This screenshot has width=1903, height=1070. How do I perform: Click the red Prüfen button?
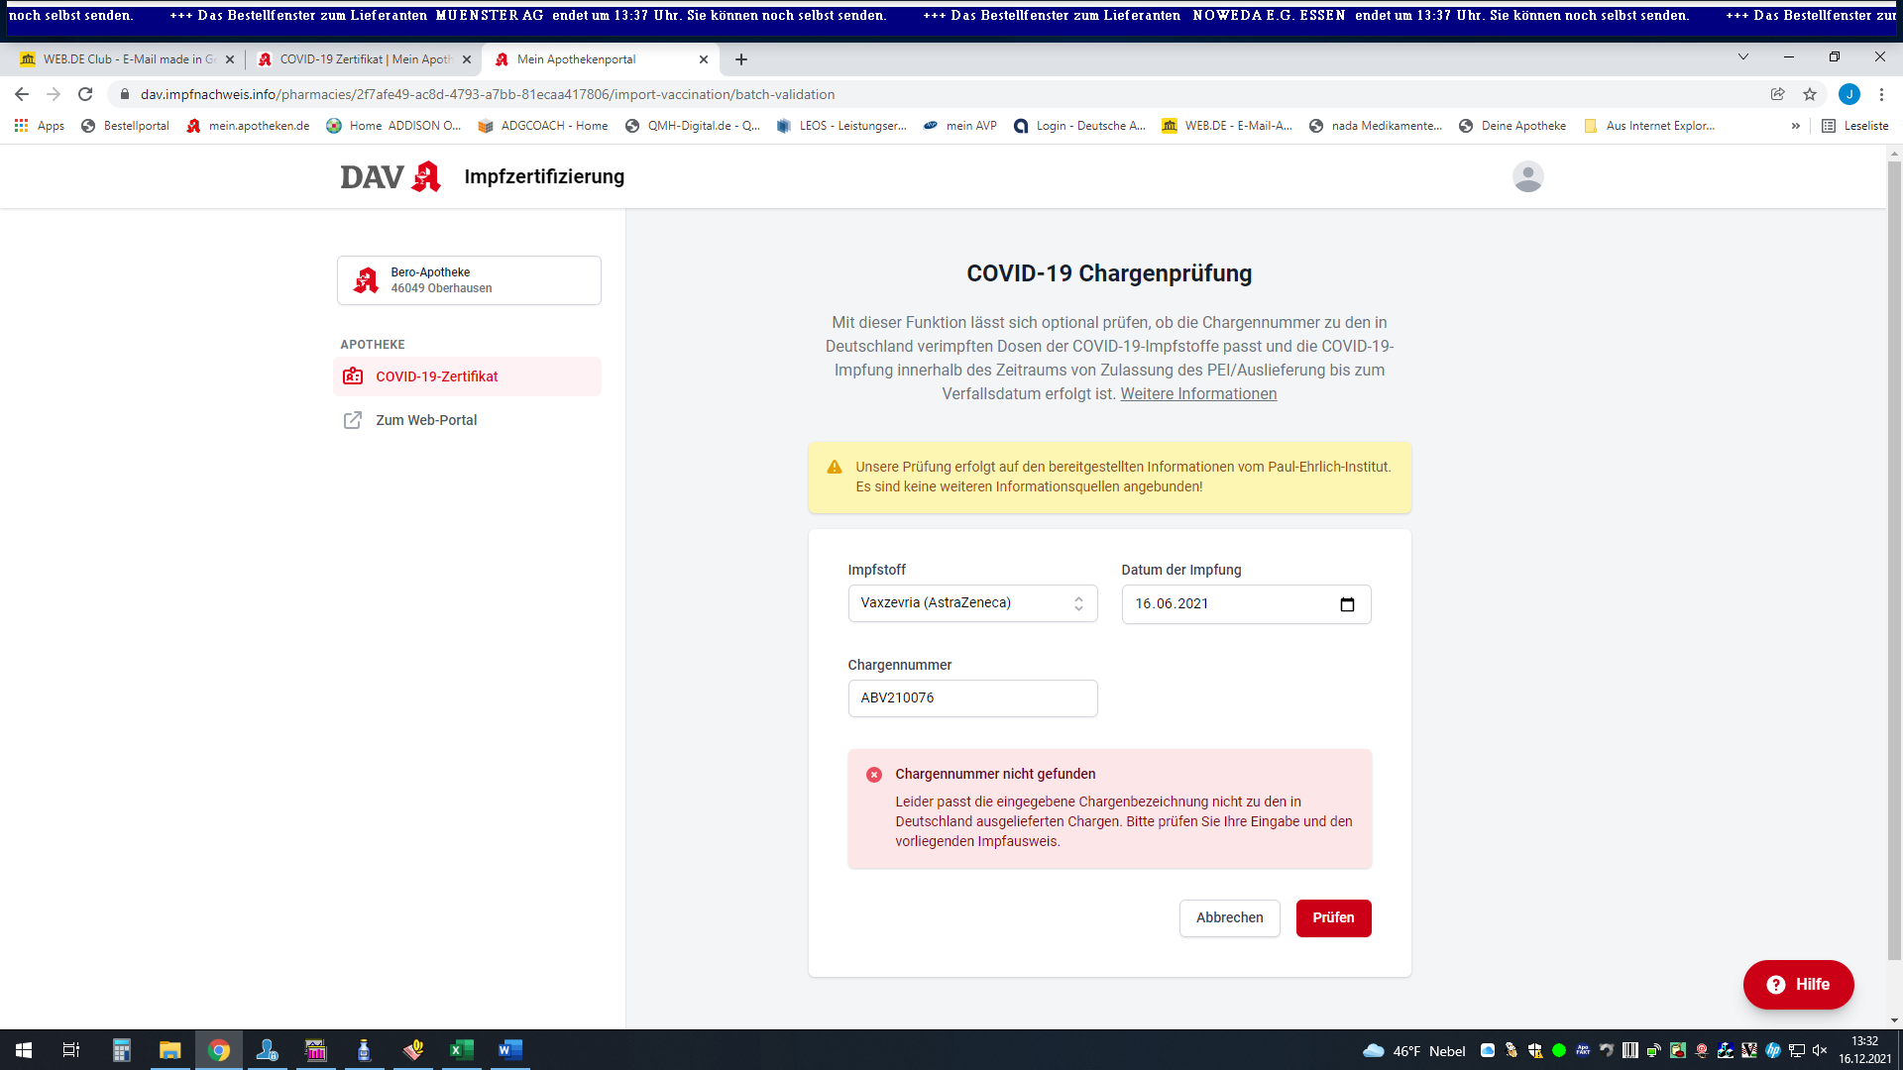1333,918
